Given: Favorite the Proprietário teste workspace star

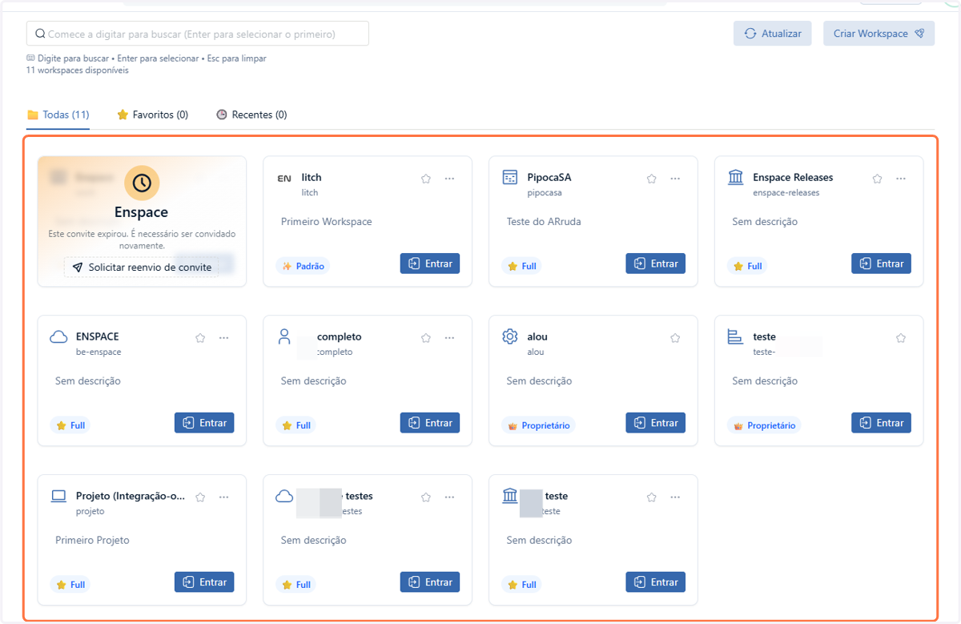Looking at the screenshot, I should (x=901, y=338).
